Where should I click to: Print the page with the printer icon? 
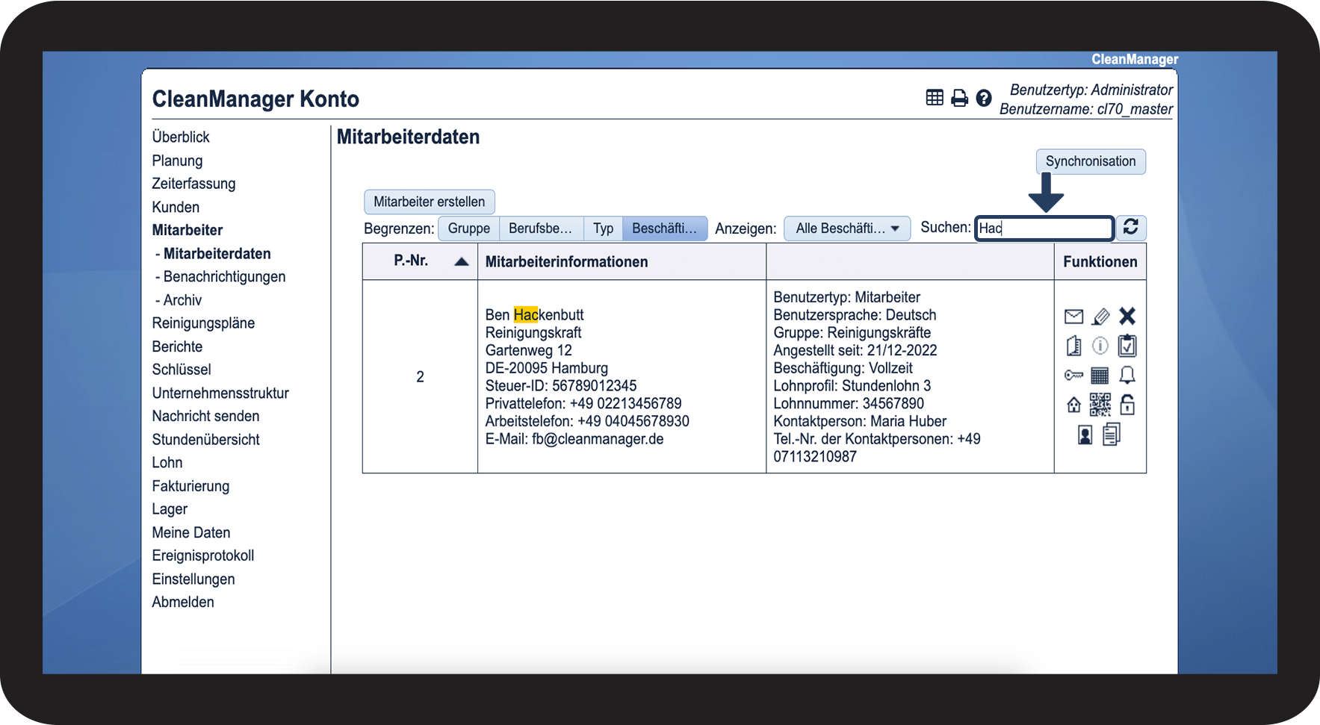click(959, 98)
